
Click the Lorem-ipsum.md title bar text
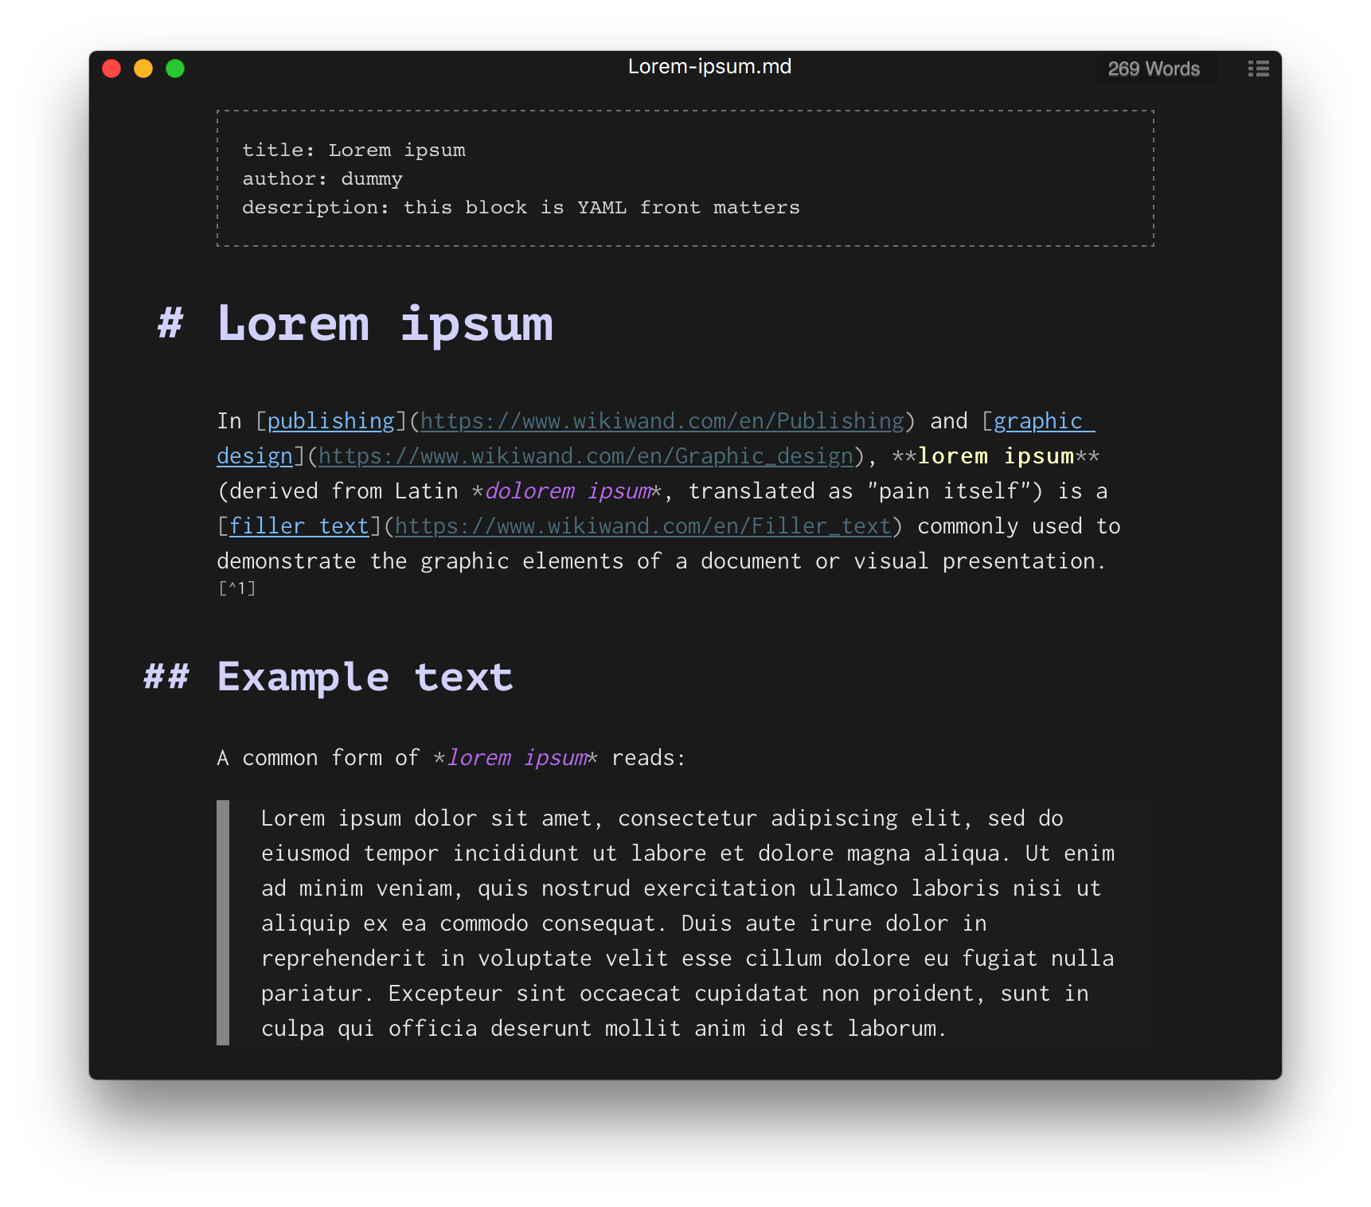(x=709, y=67)
